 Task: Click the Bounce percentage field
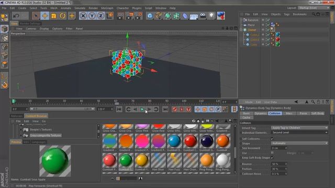(279, 164)
